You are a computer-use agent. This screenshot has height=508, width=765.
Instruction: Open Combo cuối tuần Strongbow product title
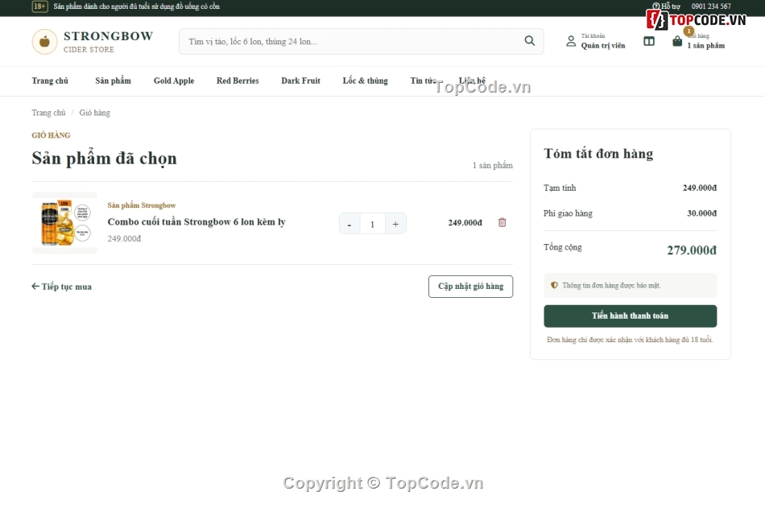click(196, 222)
